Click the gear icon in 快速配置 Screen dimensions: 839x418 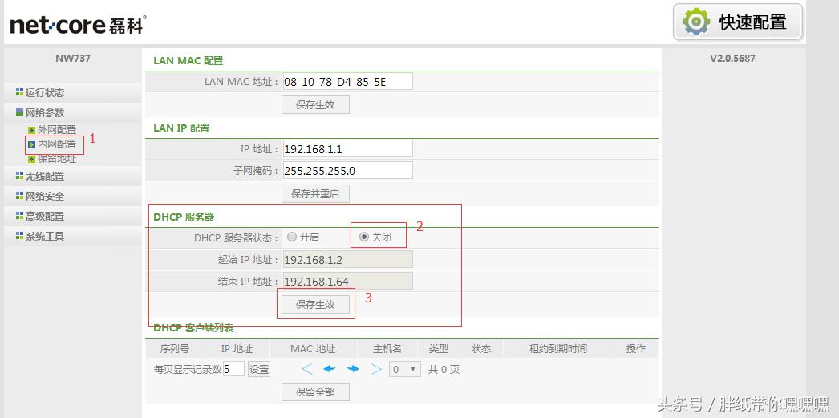tap(695, 22)
